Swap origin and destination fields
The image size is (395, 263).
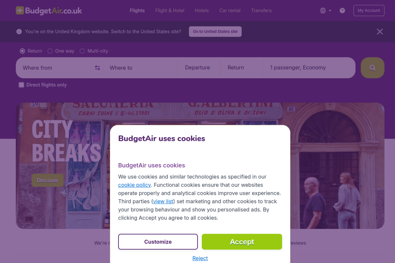coord(97,68)
